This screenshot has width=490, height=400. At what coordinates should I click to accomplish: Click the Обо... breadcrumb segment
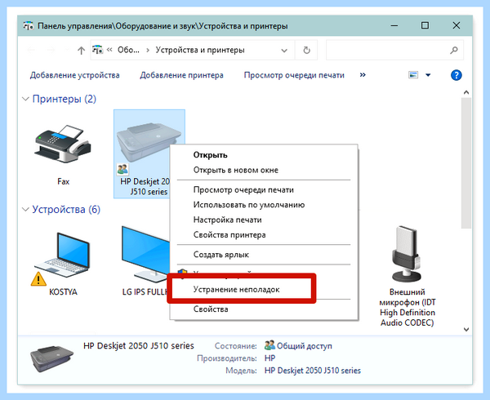tap(128, 50)
